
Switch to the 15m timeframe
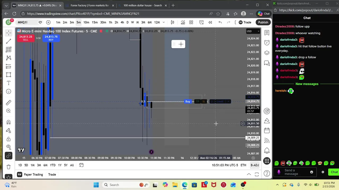tap(95, 22)
